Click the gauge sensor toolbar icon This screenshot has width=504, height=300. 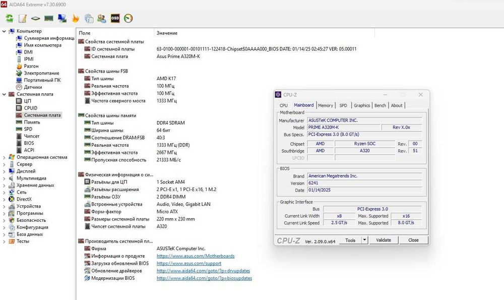(x=128, y=18)
